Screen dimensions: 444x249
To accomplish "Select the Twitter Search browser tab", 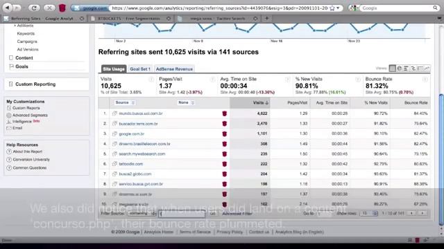I will pyautogui.click(x=217, y=19).
